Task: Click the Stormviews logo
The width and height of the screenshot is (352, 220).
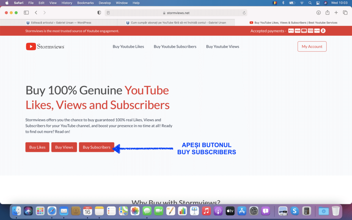Action: click(45, 46)
